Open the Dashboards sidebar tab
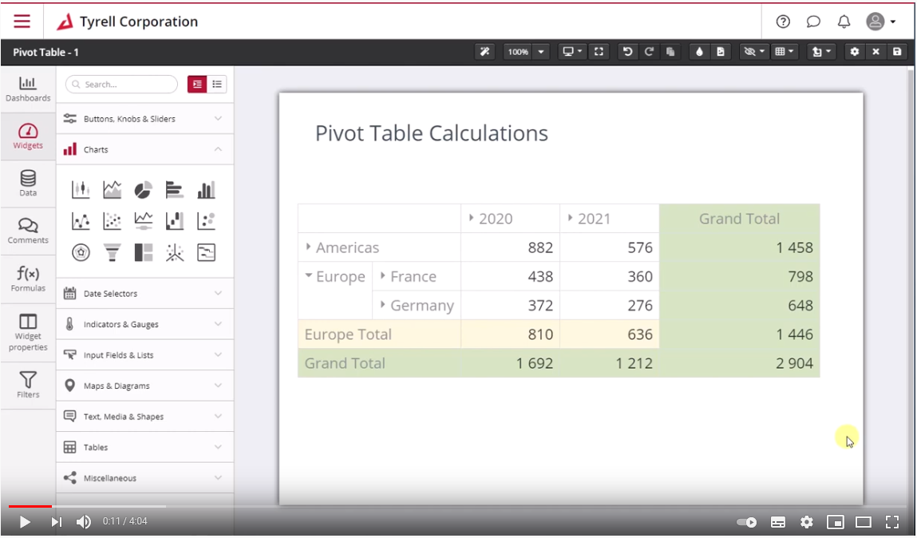Viewport: 917px width, 538px height. coord(28,89)
